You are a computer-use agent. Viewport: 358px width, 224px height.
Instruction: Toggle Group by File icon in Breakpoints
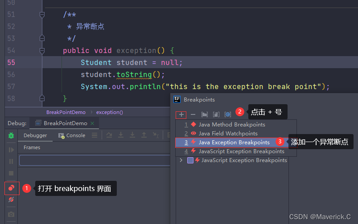216,114
